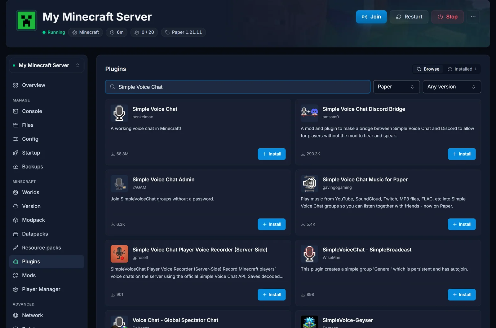Open the Modpack section

(x=46, y=220)
